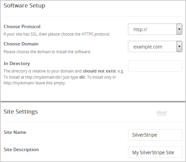Expand the Choose Domain dropdown arrow
Screen dimensions: 186x162
pyautogui.click(x=179, y=46)
